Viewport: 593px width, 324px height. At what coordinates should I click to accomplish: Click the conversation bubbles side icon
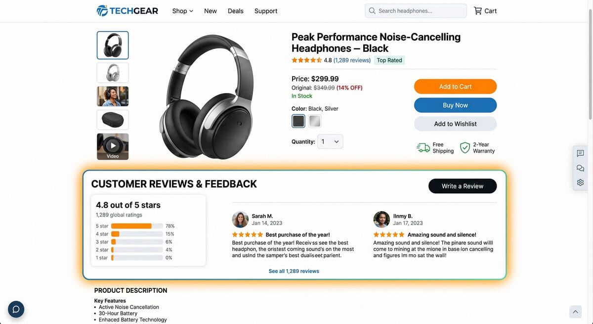[580, 168]
